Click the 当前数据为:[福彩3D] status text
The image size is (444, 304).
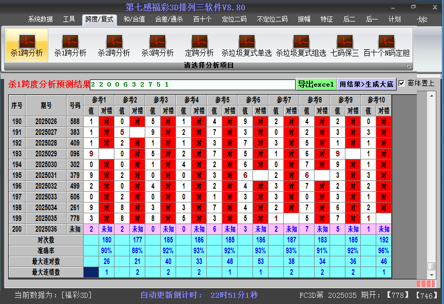point(53,295)
